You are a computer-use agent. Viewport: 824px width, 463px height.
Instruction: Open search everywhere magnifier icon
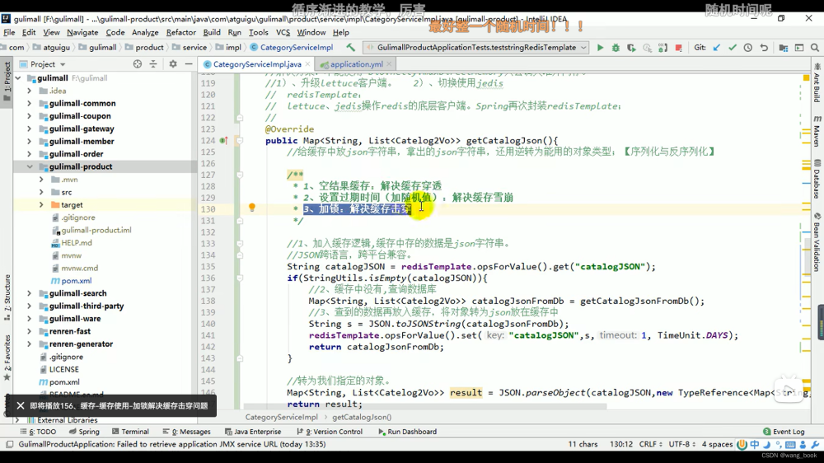tap(815, 48)
